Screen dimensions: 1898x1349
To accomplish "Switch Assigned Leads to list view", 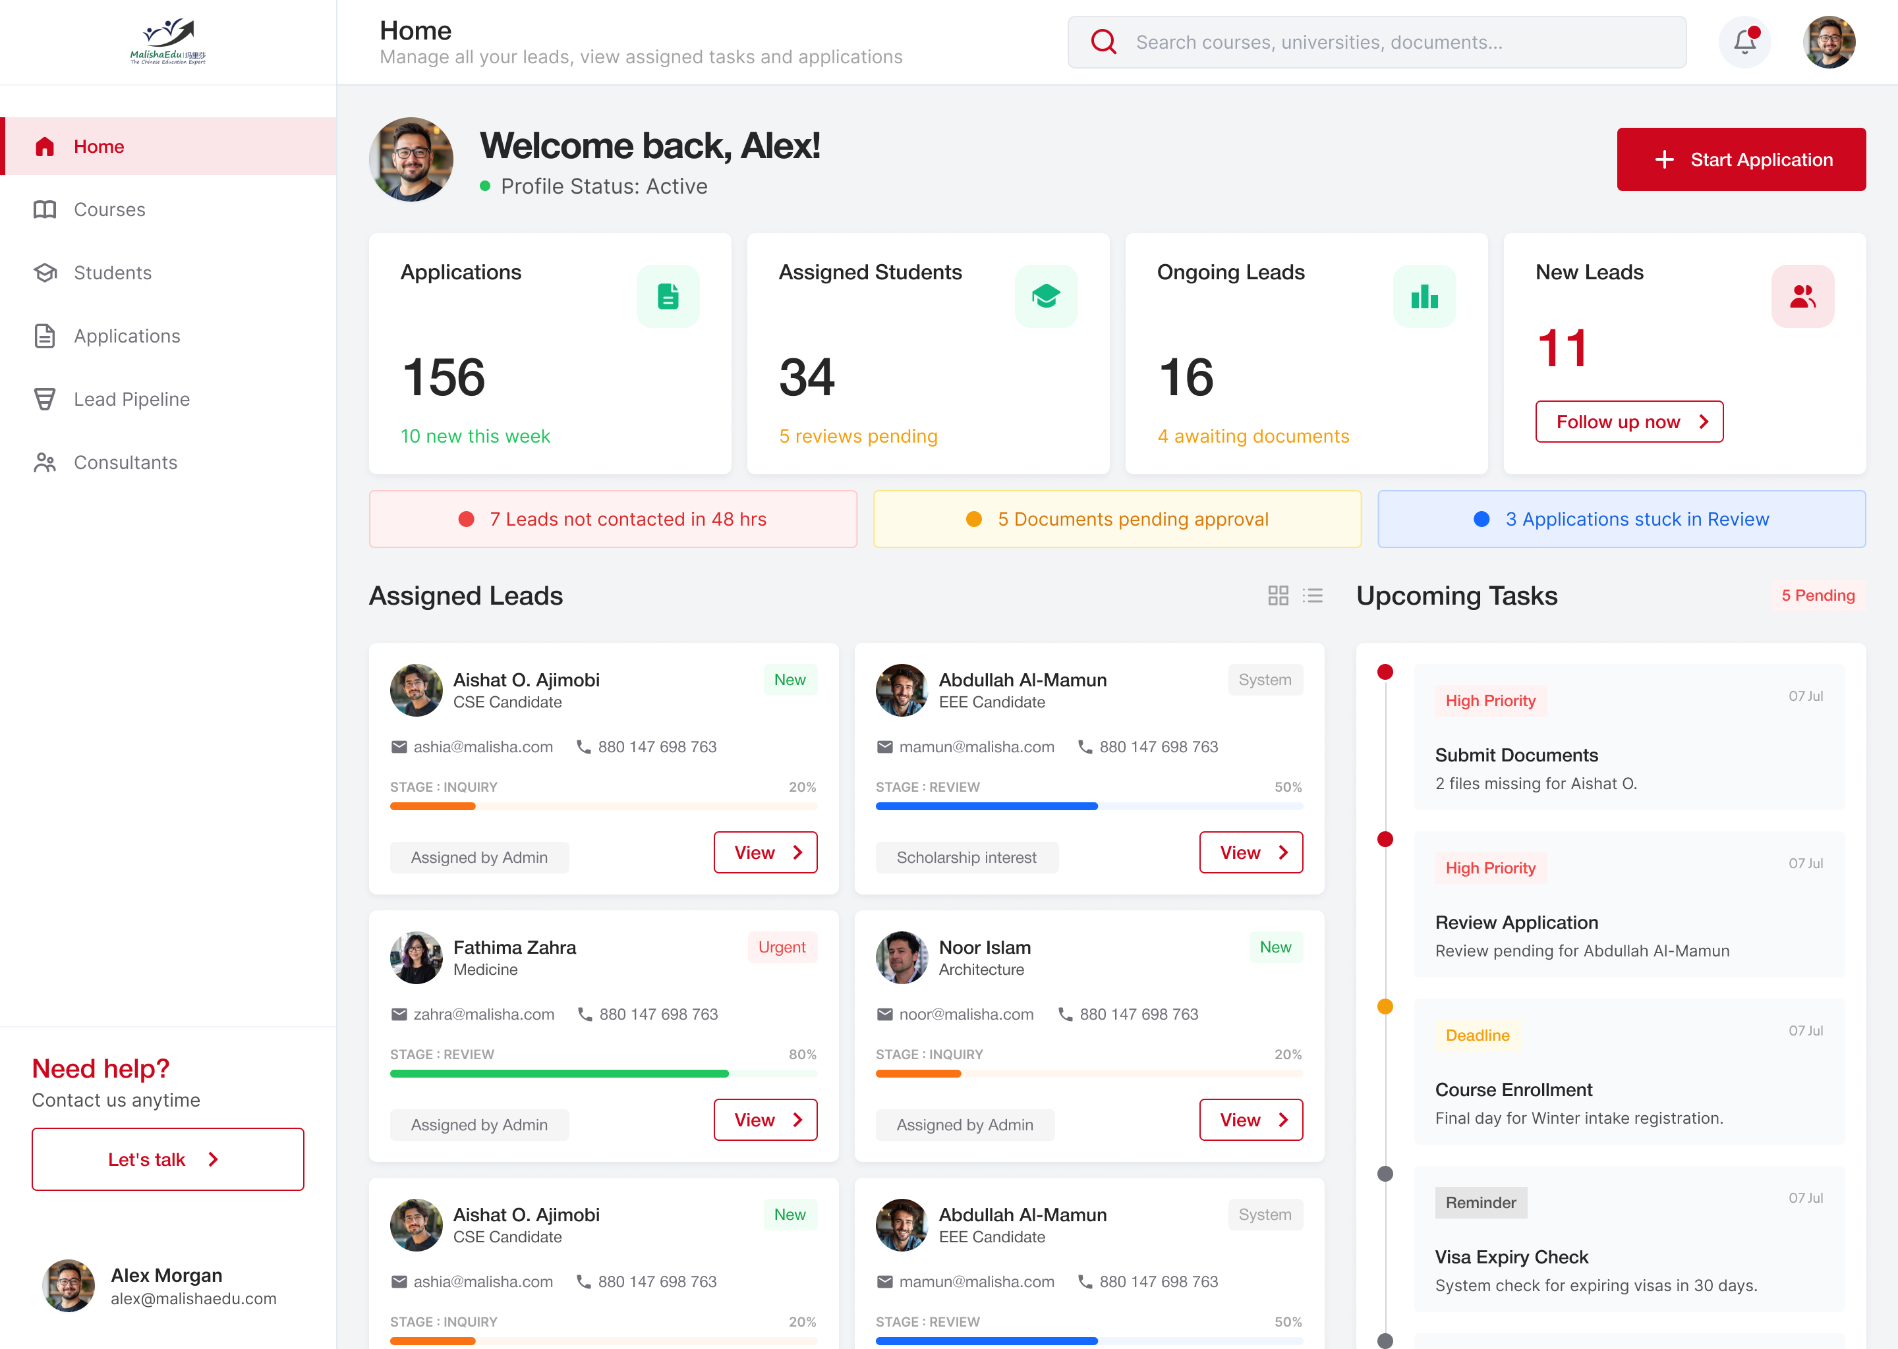I will [x=1313, y=595].
